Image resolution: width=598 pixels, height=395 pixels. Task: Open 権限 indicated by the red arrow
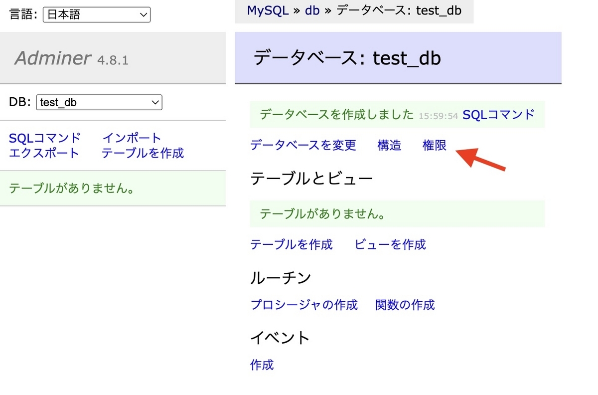(x=433, y=145)
